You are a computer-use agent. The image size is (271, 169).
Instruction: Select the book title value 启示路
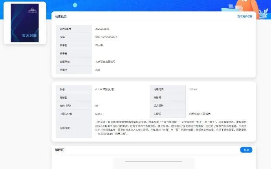coord(99,45)
